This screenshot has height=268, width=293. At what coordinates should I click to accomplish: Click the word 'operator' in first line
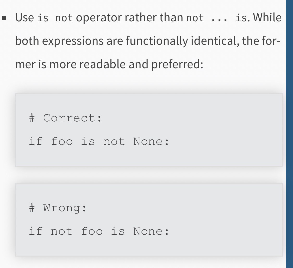[99, 18]
